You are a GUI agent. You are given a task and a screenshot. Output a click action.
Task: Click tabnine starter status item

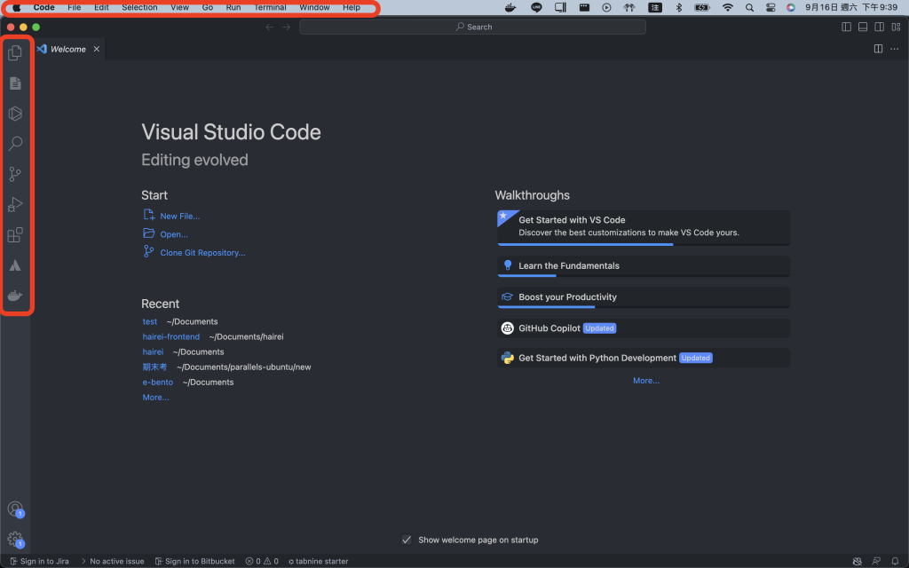pos(319,561)
